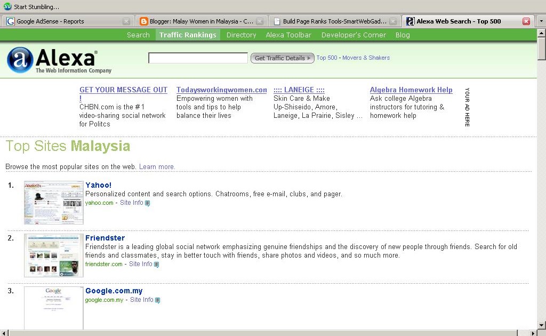
Task: Click the Alexa Web Search tab favicon
Action: pos(411,21)
